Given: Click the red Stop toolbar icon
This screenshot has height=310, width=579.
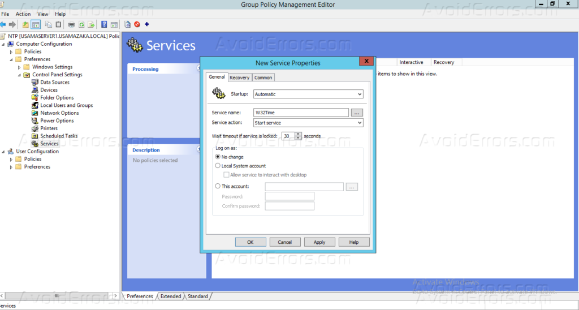Looking at the screenshot, I should (137, 24).
